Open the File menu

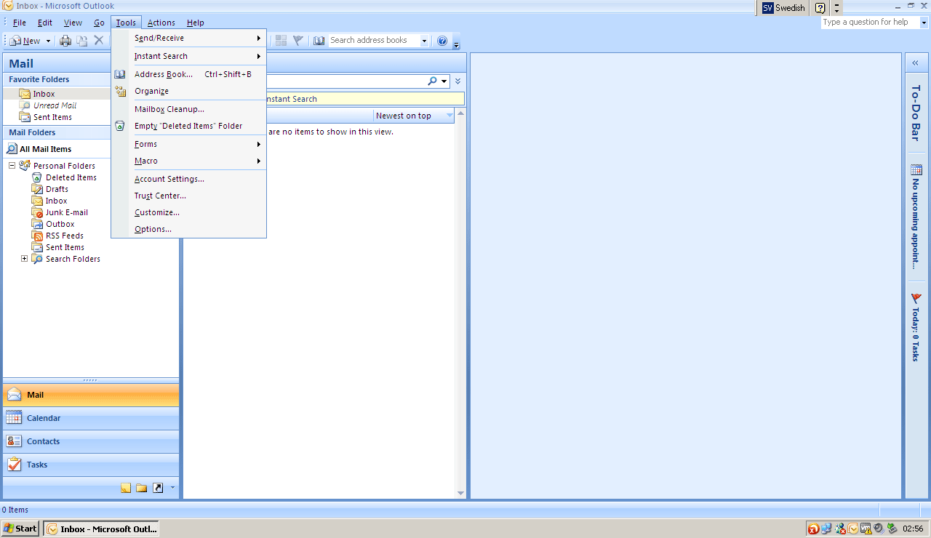point(20,23)
